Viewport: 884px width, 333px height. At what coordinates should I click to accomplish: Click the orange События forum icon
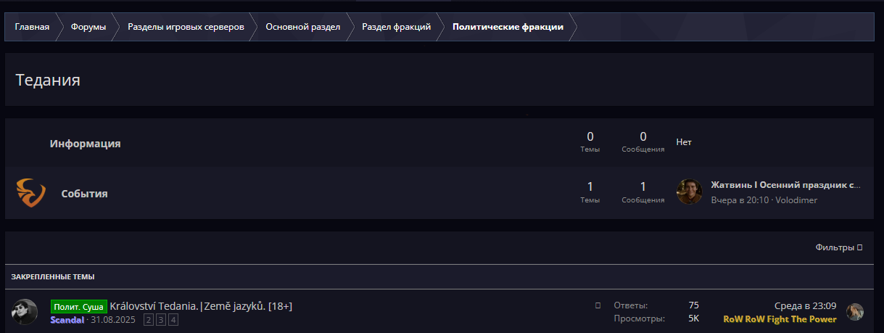pyautogui.click(x=30, y=193)
